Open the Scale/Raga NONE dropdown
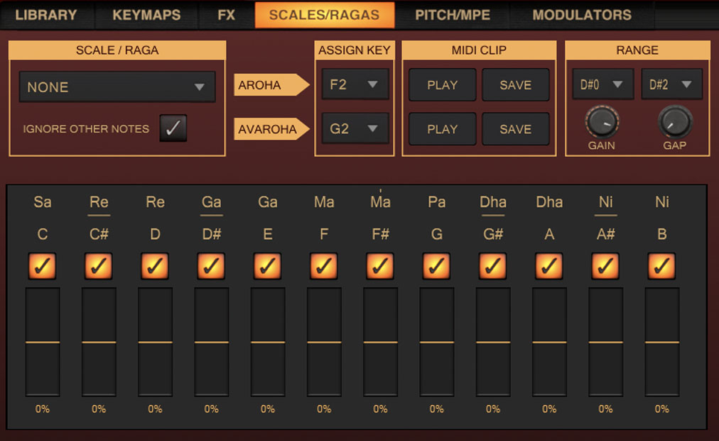 (117, 86)
